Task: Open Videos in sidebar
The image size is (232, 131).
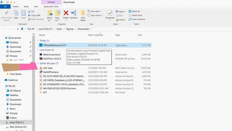Action: (x=13, y=118)
